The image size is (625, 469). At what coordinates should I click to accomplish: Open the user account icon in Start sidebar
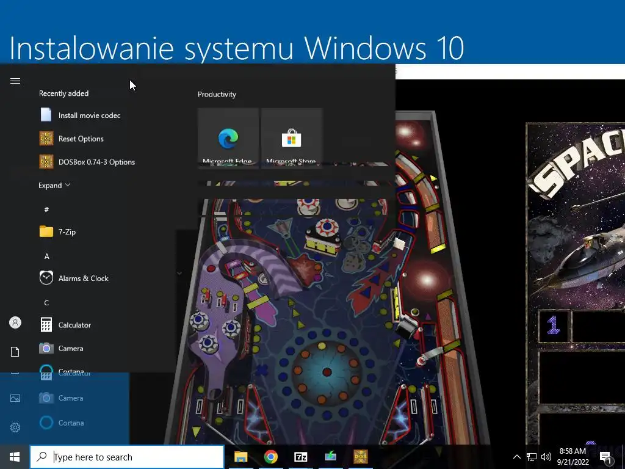15,322
